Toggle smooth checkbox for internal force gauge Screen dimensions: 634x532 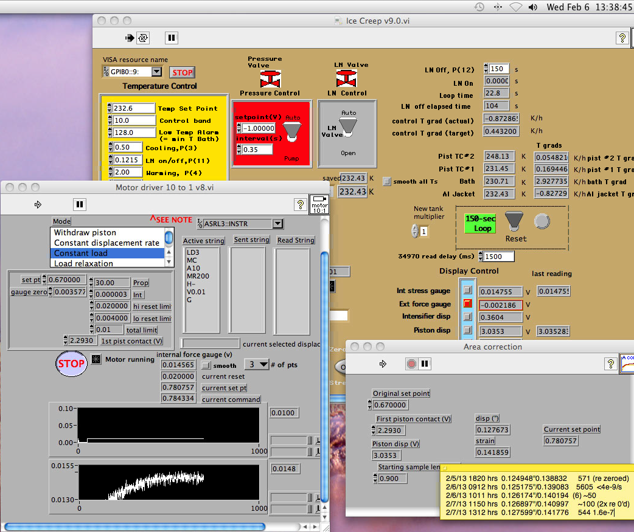[206, 365]
